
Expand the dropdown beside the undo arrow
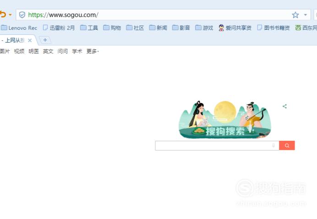(10, 15)
